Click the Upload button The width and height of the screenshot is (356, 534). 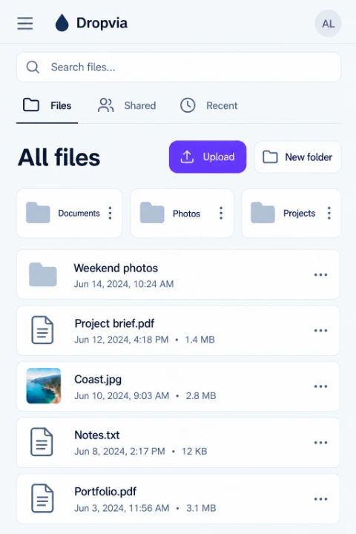[x=208, y=157]
